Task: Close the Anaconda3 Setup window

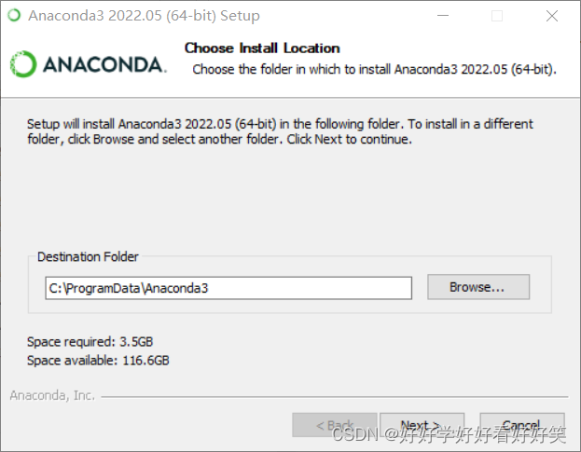Action: (552, 16)
